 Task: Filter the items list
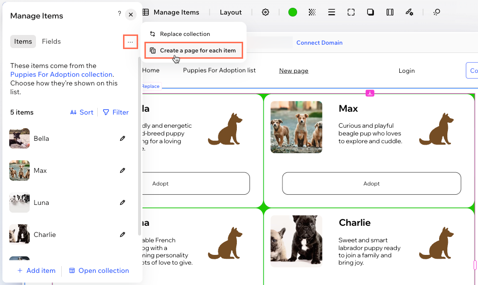[x=116, y=112]
